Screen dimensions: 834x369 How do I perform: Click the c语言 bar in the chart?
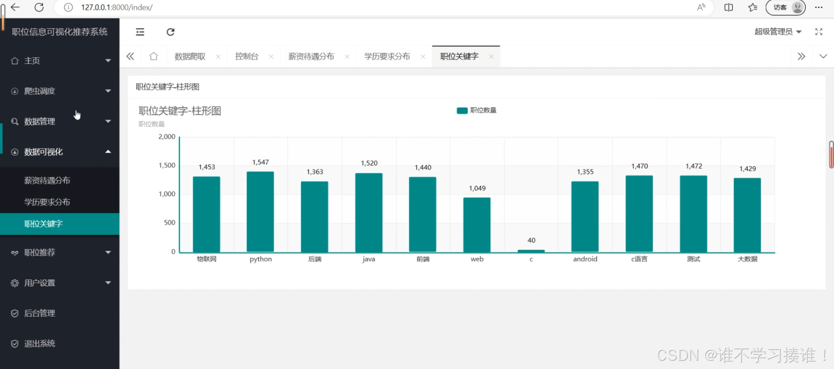click(639, 214)
